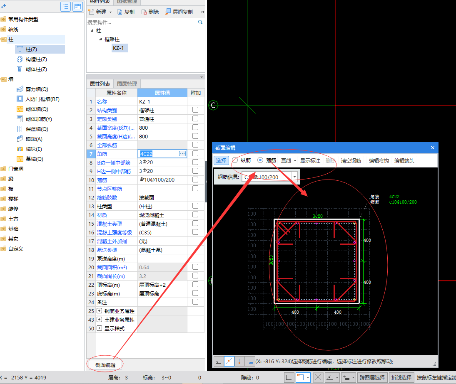Expand the 钢筋业务属性 group
The image size is (456, 384).
(x=100, y=311)
